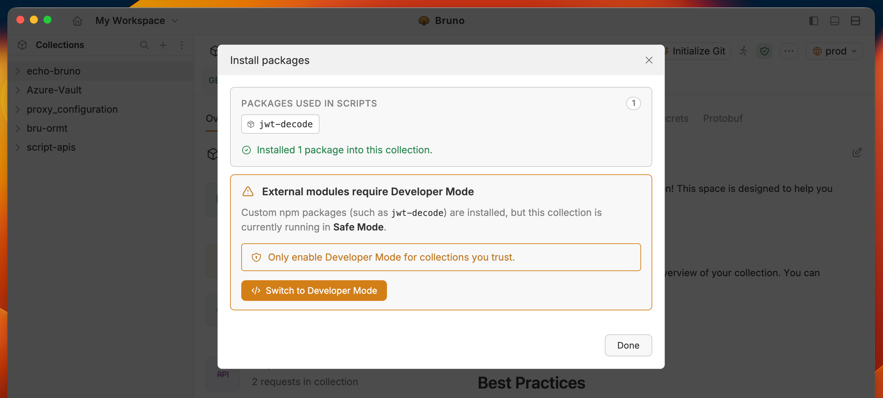This screenshot has height=398, width=883.
Task: Search collections with magnifier icon
Action: pos(144,45)
